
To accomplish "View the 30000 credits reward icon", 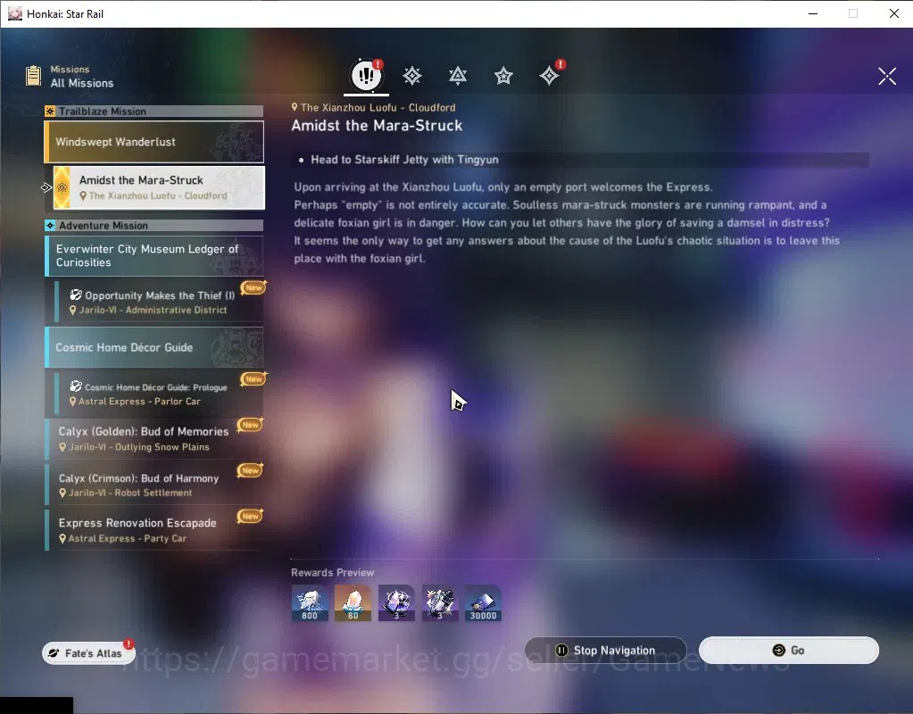I will point(484,602).
